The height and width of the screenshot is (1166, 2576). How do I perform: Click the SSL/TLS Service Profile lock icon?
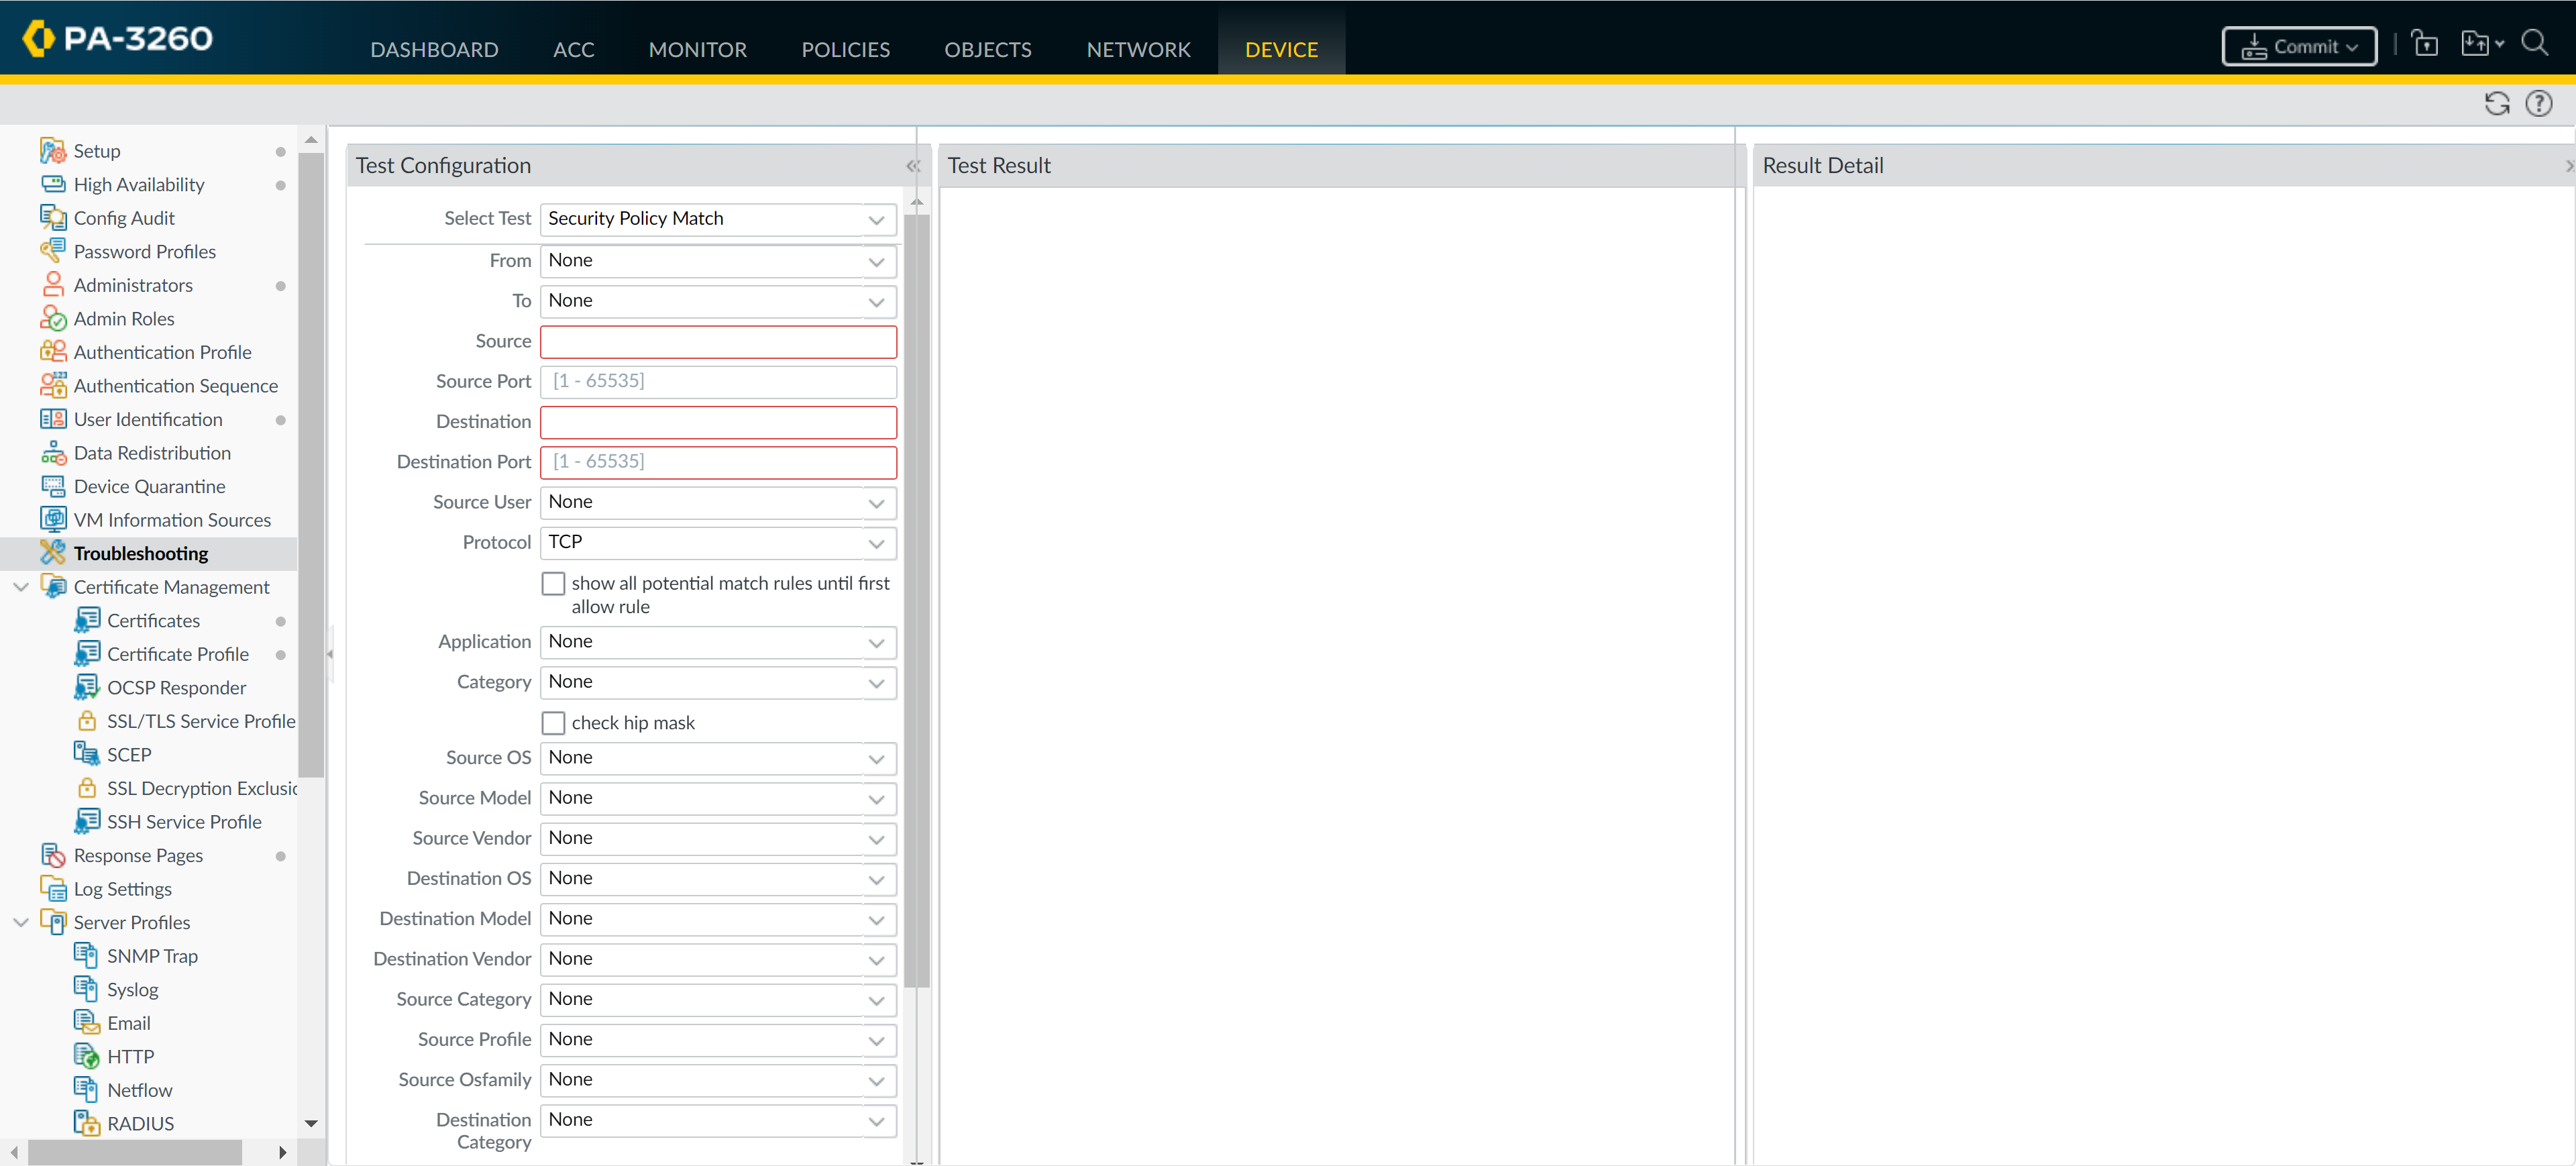point(87,721)
